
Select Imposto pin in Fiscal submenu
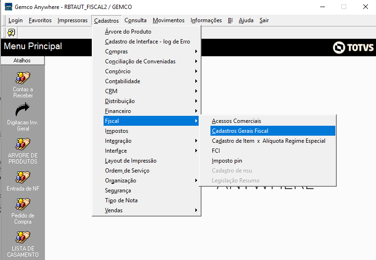coord(273,161)
